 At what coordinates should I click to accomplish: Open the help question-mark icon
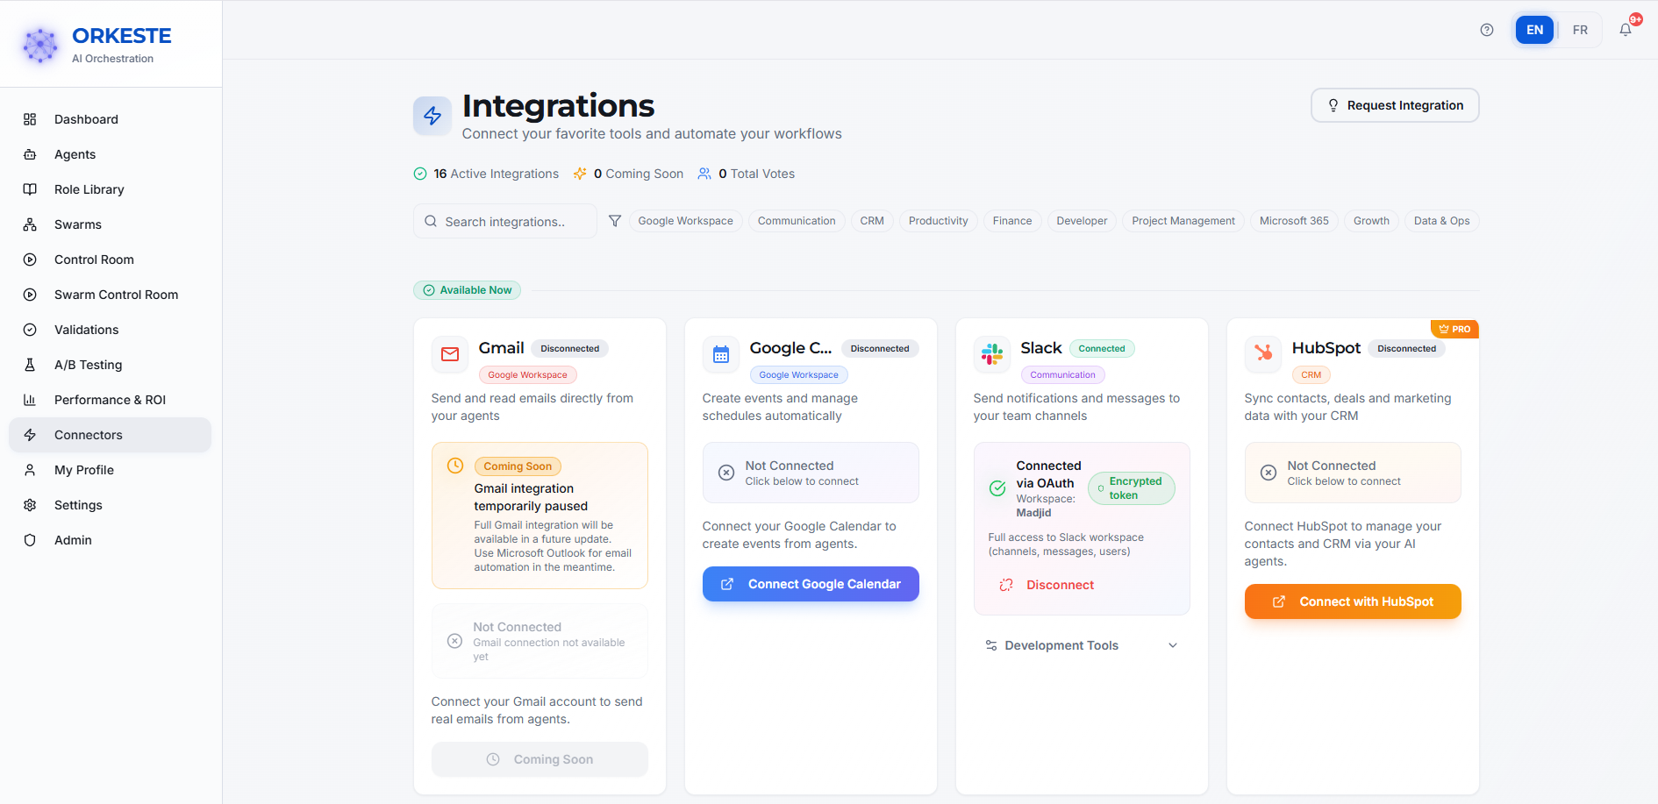(1487, 30)
